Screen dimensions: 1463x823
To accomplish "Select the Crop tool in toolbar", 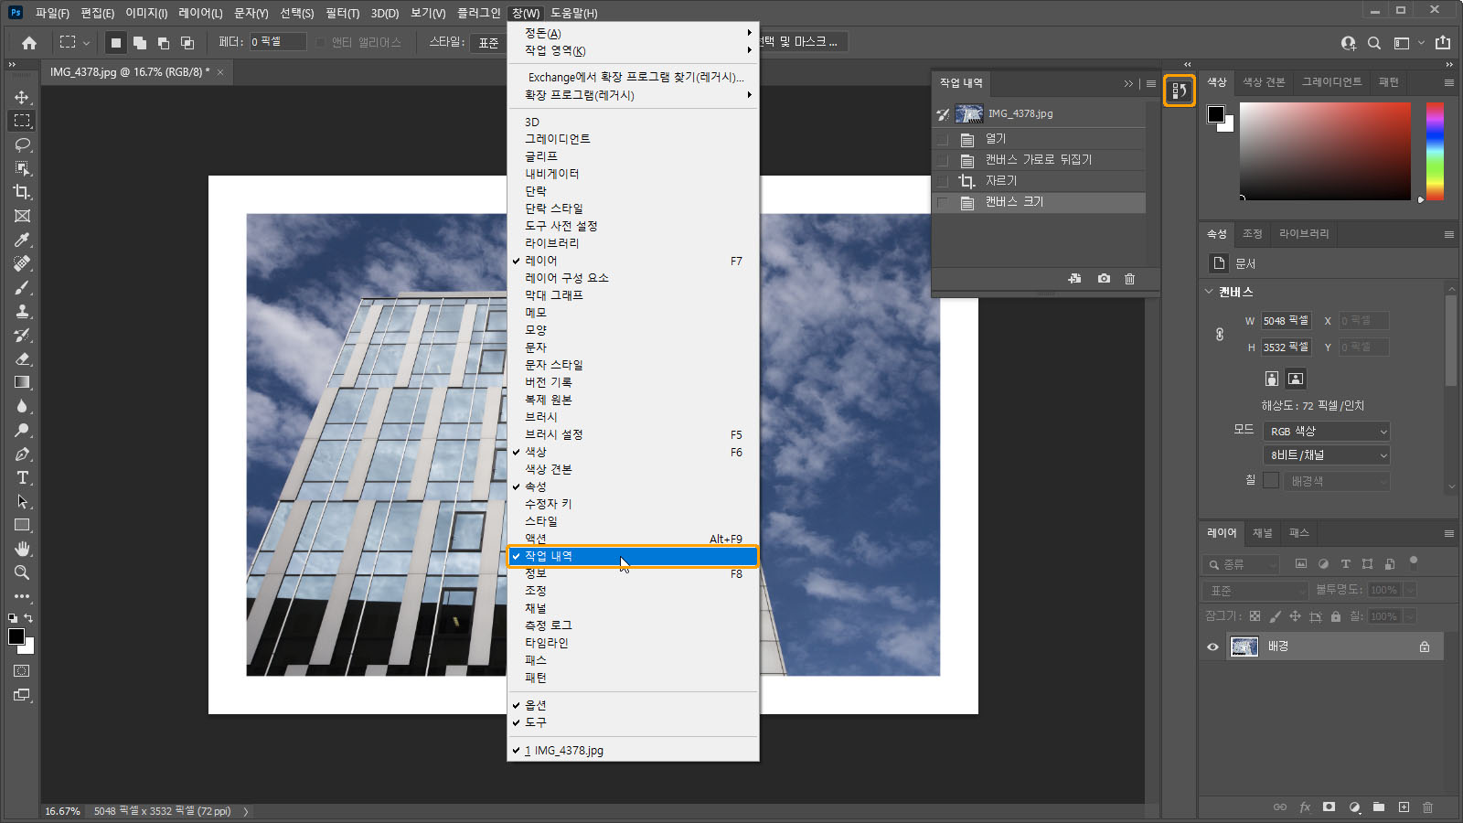I will point(22,192).
